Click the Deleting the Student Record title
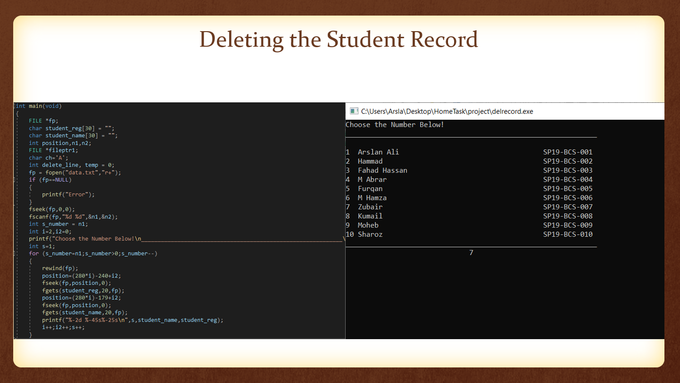 tap(339, 40)
